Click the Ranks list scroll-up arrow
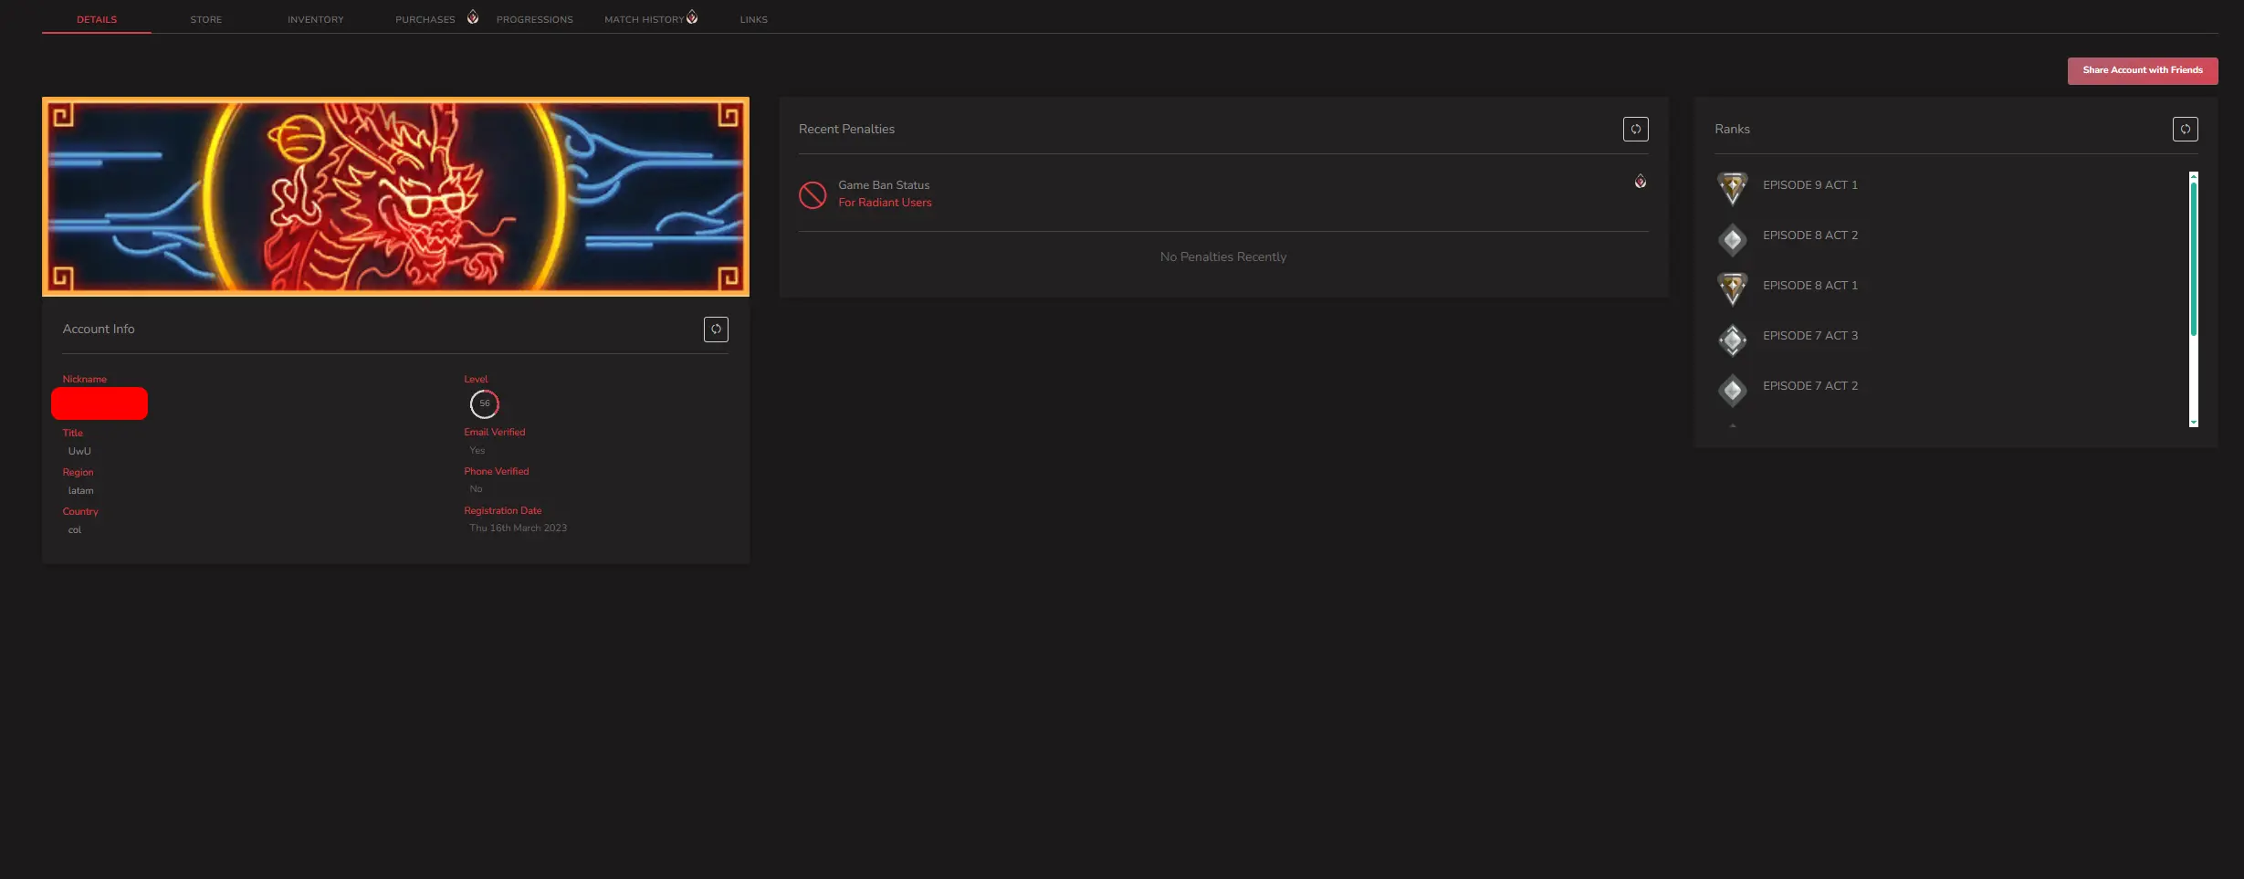The width and height of the screenshot is (2244, 879). [2193, 175]
